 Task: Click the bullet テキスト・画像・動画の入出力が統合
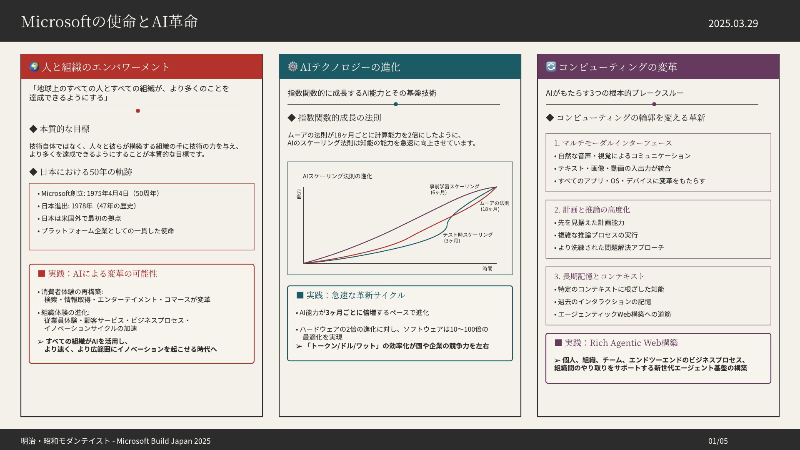(612, 168)
